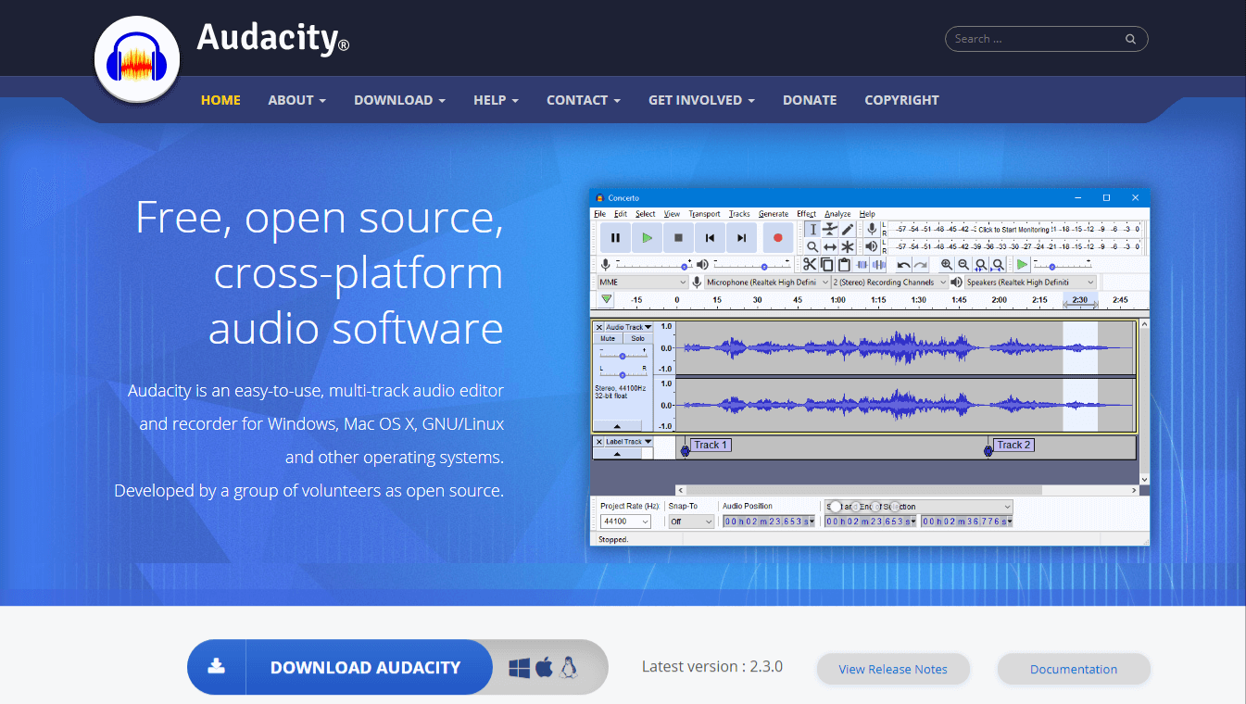Collapse the Label Track using bottom arrow
This screenshot has height=704, width=1246.
coord(617,454)
